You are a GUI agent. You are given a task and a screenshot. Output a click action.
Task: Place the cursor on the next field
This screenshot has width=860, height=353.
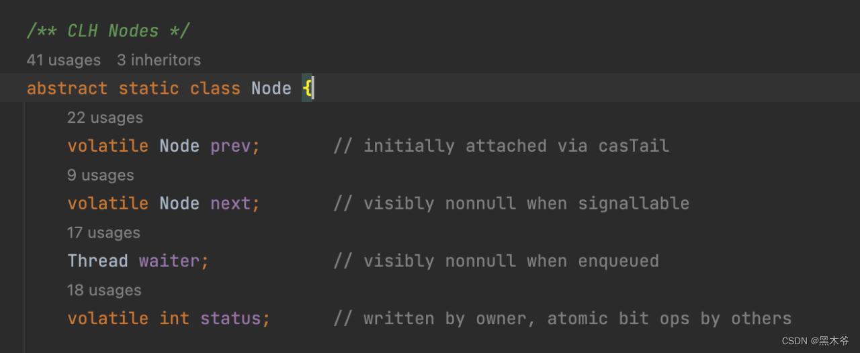pos(230,203)
